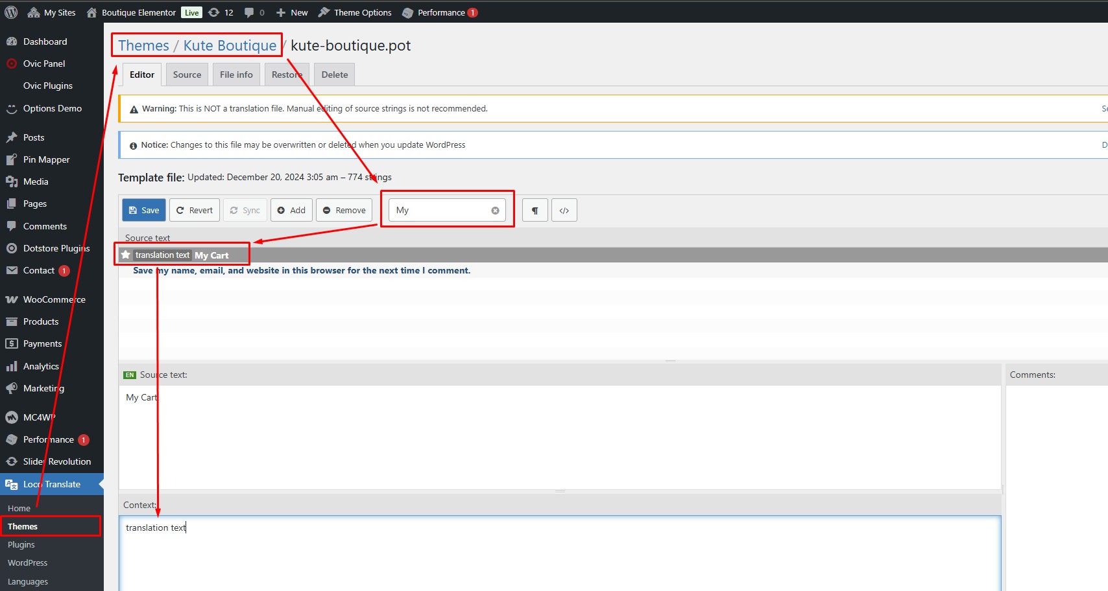Toggle invisibles with the pilcrow button

point(535,210)
